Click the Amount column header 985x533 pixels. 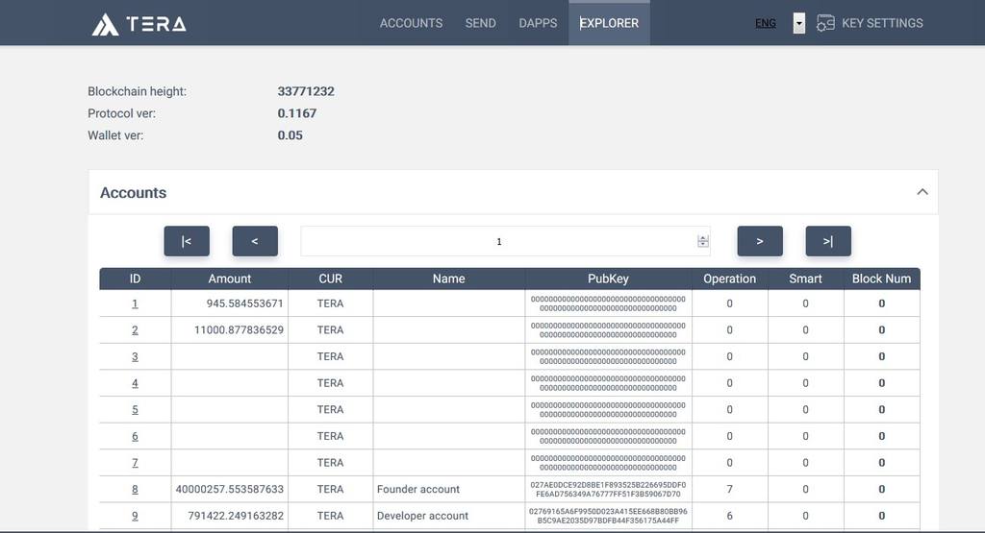point(229,279)
